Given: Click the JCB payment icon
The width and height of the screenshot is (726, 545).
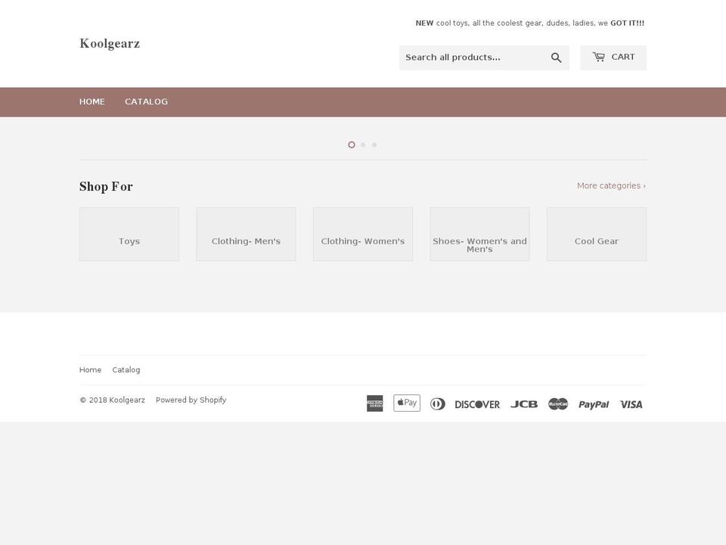Looking at the screenshot, I should point(523,404).
